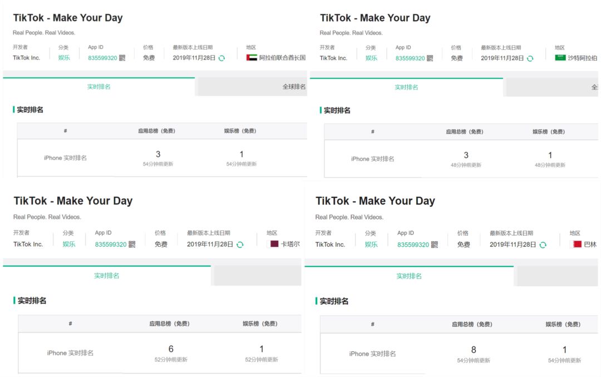The width and height of the screenshot is (601, 377).
Task: Click the United Arab Emirates flag icon
Action: click(x=252, y=58)
